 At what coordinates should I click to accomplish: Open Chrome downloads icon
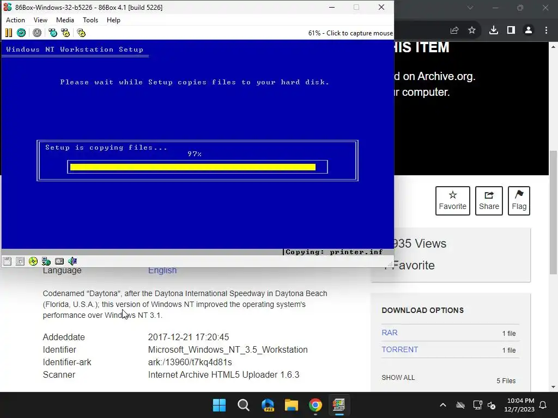(x=494, y=30)
